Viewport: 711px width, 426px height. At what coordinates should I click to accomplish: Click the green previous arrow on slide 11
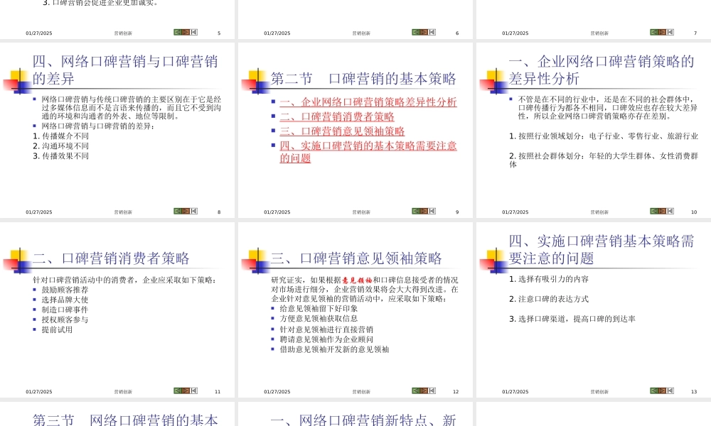[178, 390]
